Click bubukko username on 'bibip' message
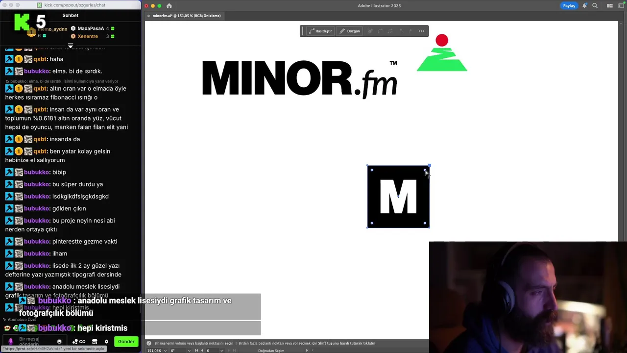Viewport: 627px width, 353px height. pyautogui.click(x=37, y=172)
